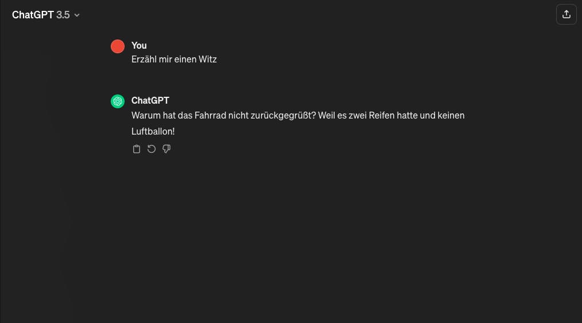Regenerate the ChatGPT response

click(152, 149)
